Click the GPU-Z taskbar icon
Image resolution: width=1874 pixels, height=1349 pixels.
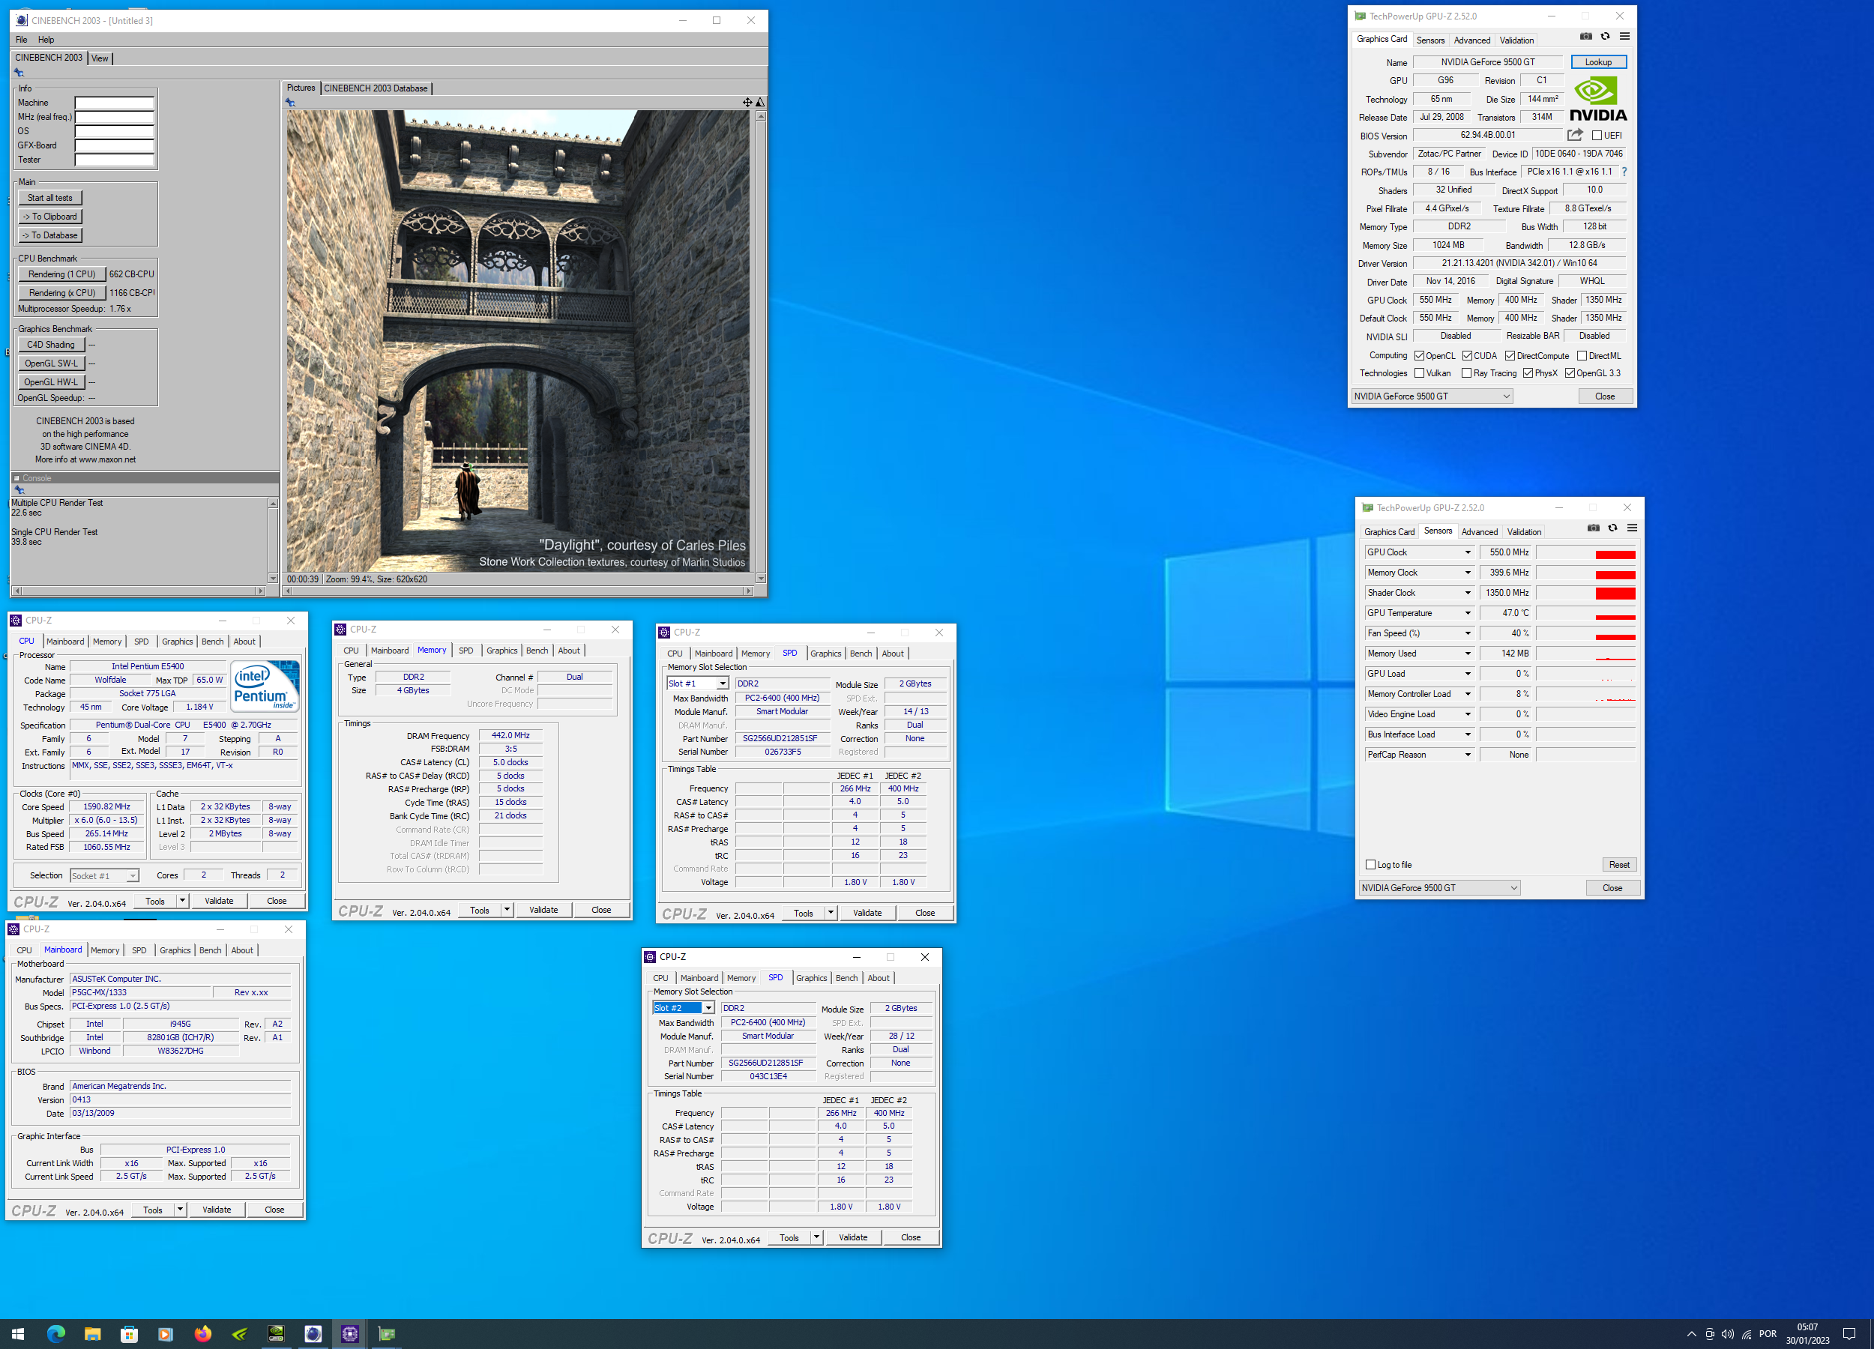point(386,1333)
